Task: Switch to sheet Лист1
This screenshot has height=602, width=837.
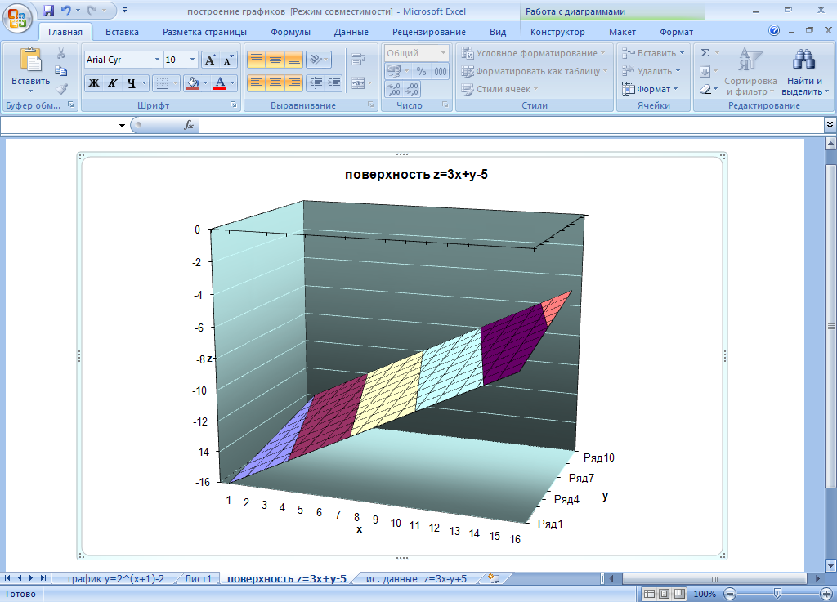Action: tap(198, 578)
